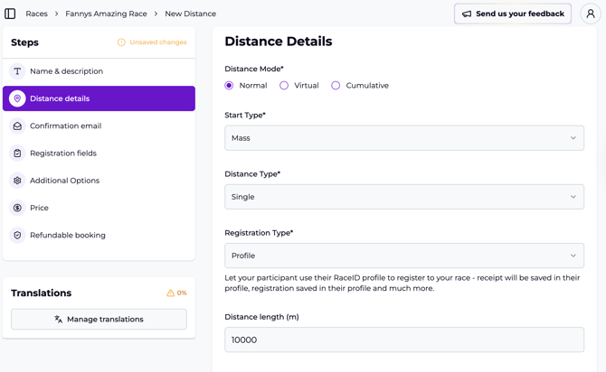606x372 pixels.
Task: Open Fannys Amazing Race breadcrumb
Action: click(106, 14)
